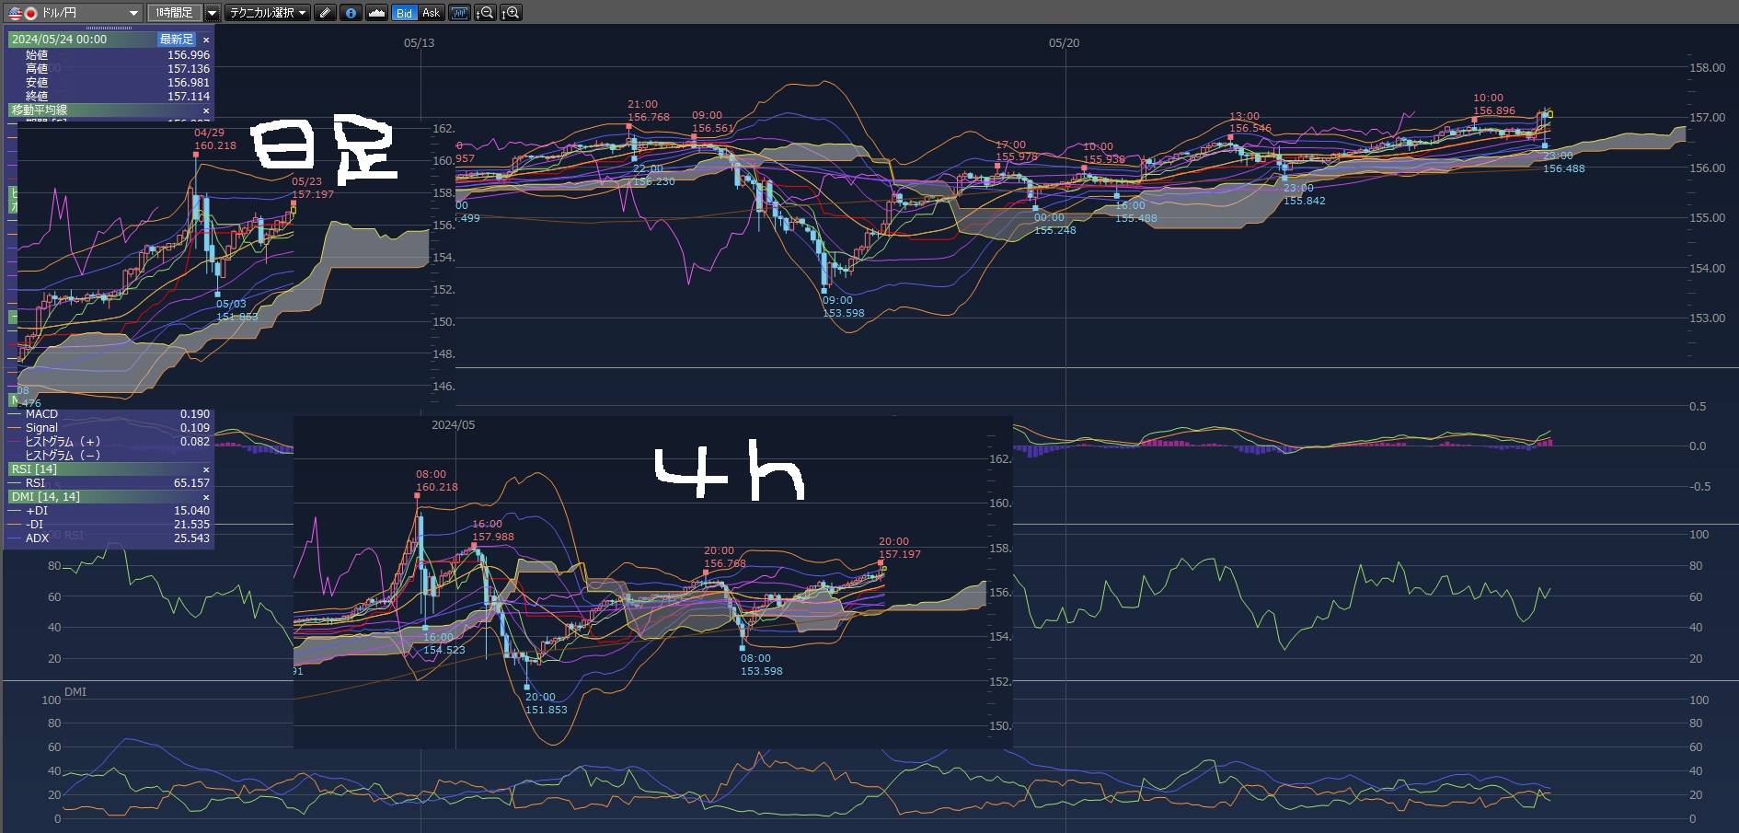Click the 1時間足 timeframe button
Viewport: 1739px width, 833px height.
tap(174, 13)
